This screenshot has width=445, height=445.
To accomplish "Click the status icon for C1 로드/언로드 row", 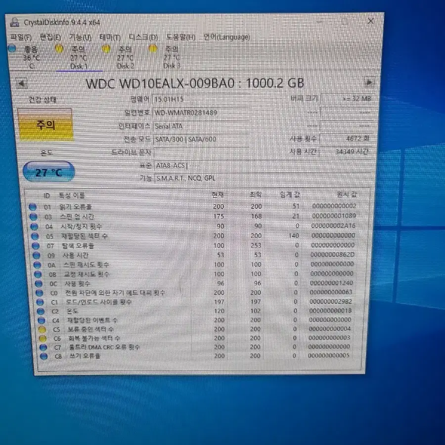I will [40, 302].
